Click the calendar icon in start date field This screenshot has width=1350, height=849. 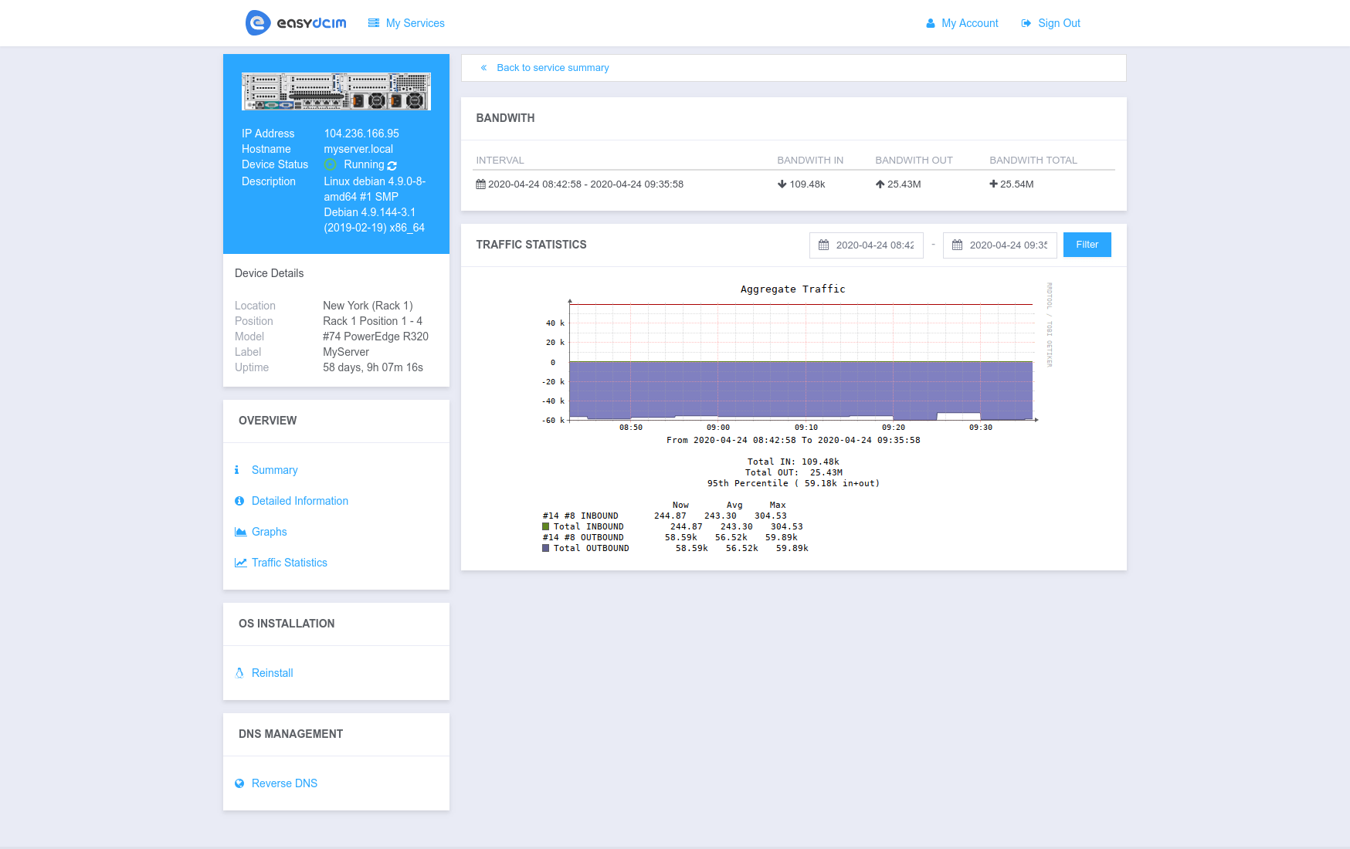pyautogui.click(x=823, y=245)
